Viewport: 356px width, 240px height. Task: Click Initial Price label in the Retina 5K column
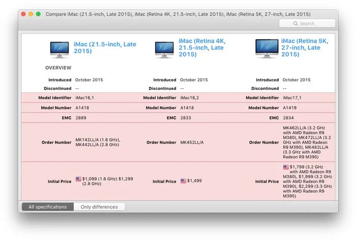[x=267, y=181]
